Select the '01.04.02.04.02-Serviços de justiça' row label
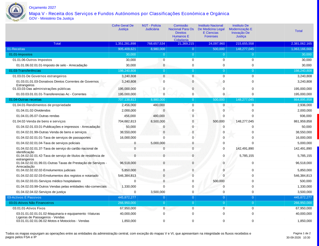The width and height of the screenshot is (319, 246). [41, 192]
